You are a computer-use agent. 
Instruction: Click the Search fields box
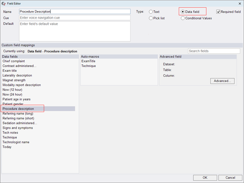click(214, 51)
